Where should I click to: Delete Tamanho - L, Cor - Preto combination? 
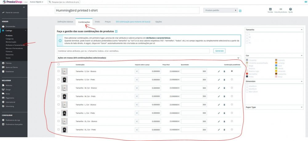224,113
